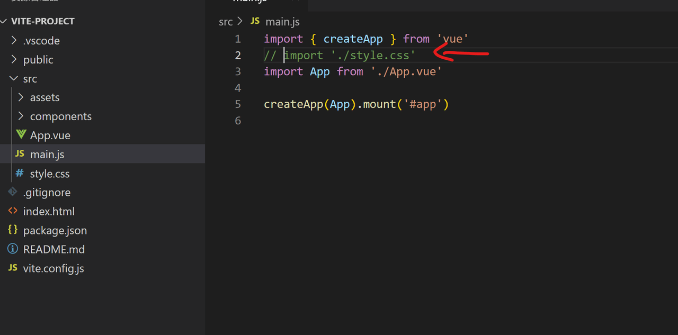Click the src breadcrumb segment
Viewport: 678px width, 335px height.
coord(226,22)
